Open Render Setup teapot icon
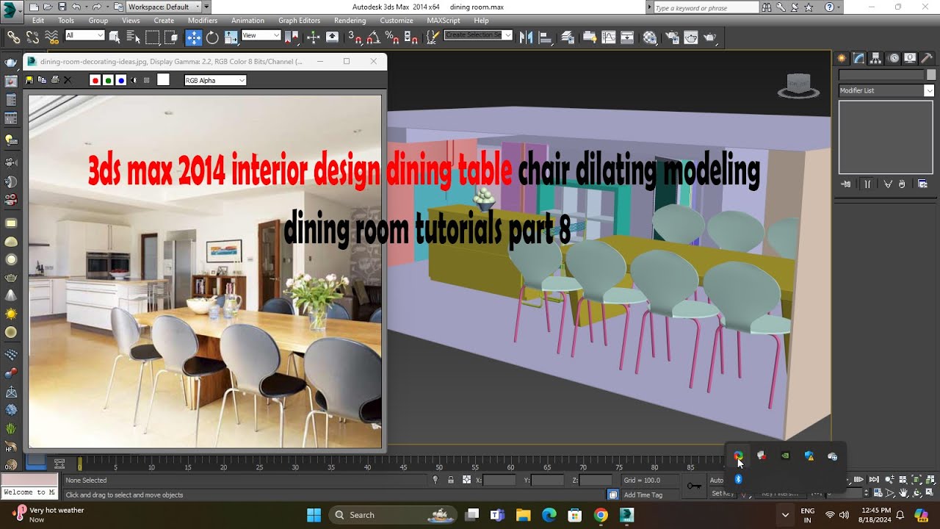Screen dimensions: 940x529 click(x=671, y=37)
